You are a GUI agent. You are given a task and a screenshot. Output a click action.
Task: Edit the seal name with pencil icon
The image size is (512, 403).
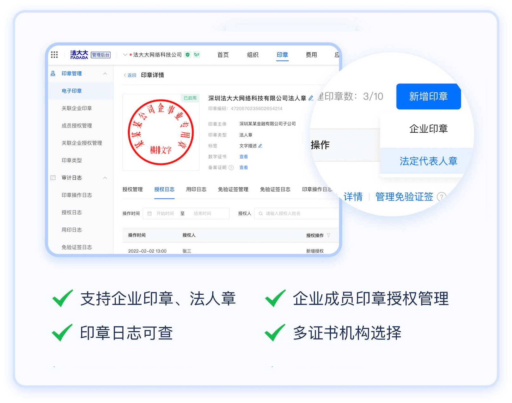pyautogui.click(x=311, y=98)
